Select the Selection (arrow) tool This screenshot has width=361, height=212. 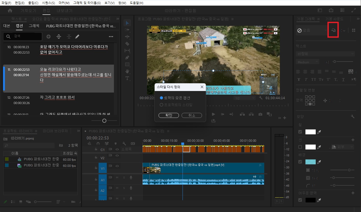point(127,23)
